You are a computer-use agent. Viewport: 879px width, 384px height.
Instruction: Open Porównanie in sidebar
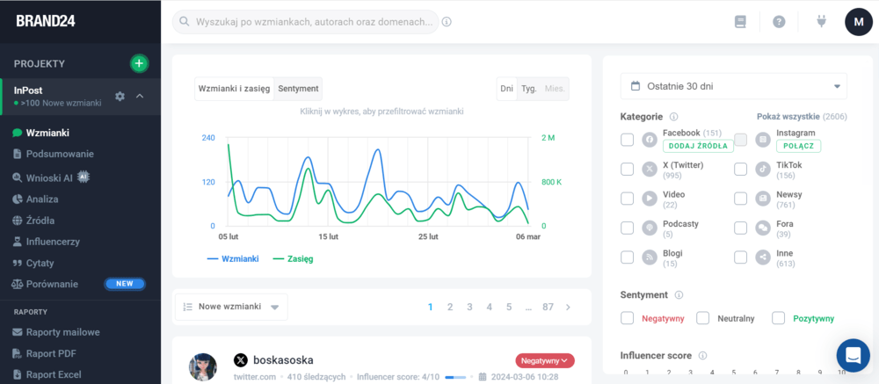click(x=52, y=284)
